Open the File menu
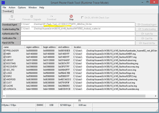 pos(4,8)
